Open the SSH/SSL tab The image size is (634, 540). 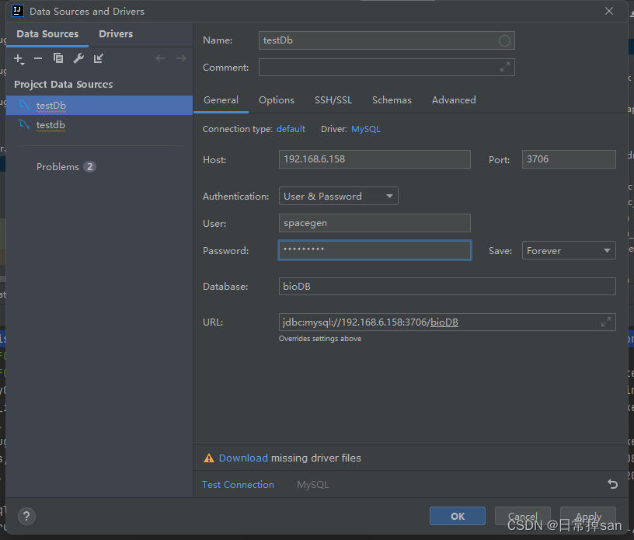(333, 100)
